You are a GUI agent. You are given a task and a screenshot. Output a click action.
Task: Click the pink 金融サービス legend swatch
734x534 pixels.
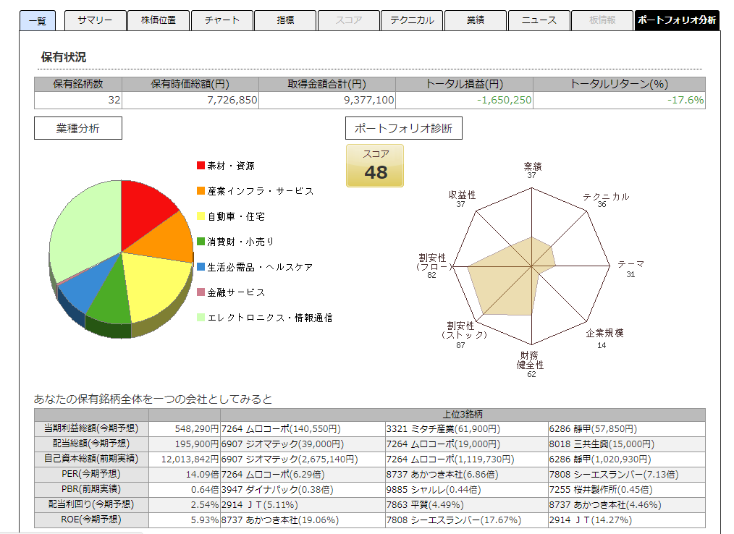[x=201, y=292]
